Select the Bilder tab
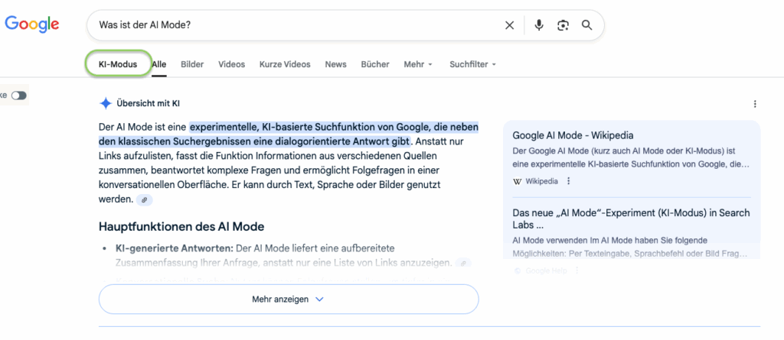This screenshot has width=784, height=340. [192, 64]
